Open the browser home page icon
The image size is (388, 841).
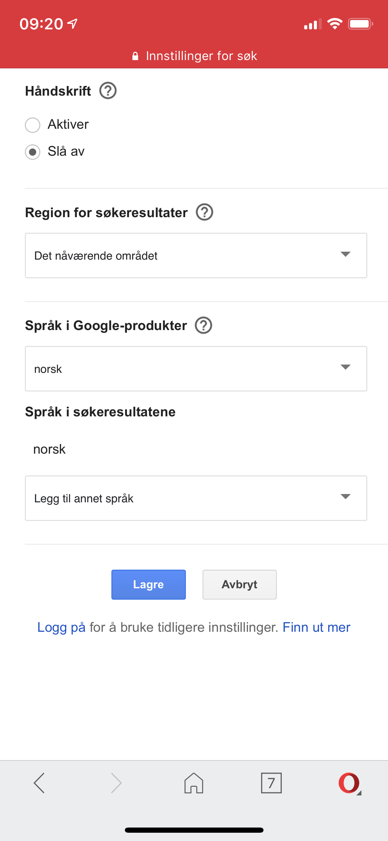coord(194,783)
